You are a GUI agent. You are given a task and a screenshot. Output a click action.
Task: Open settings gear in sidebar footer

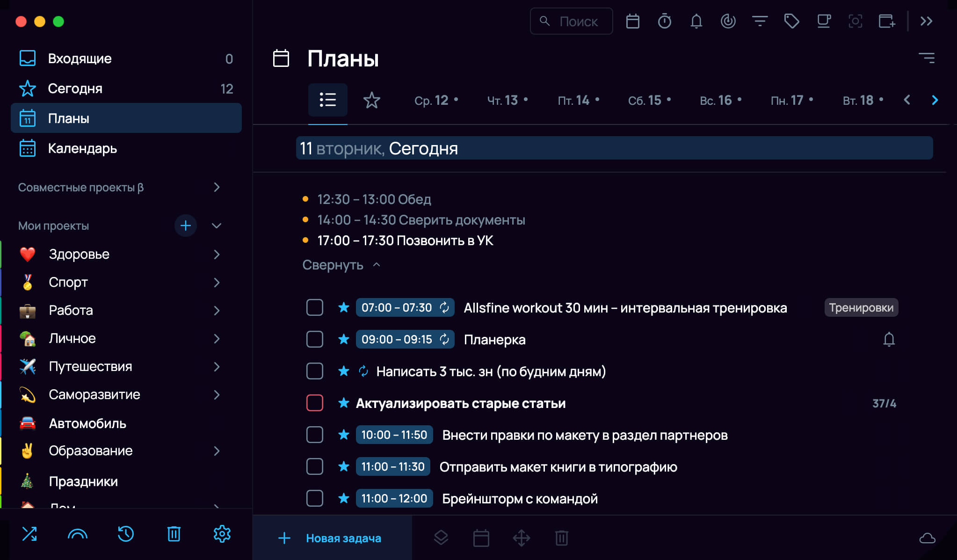click(222, 534)
